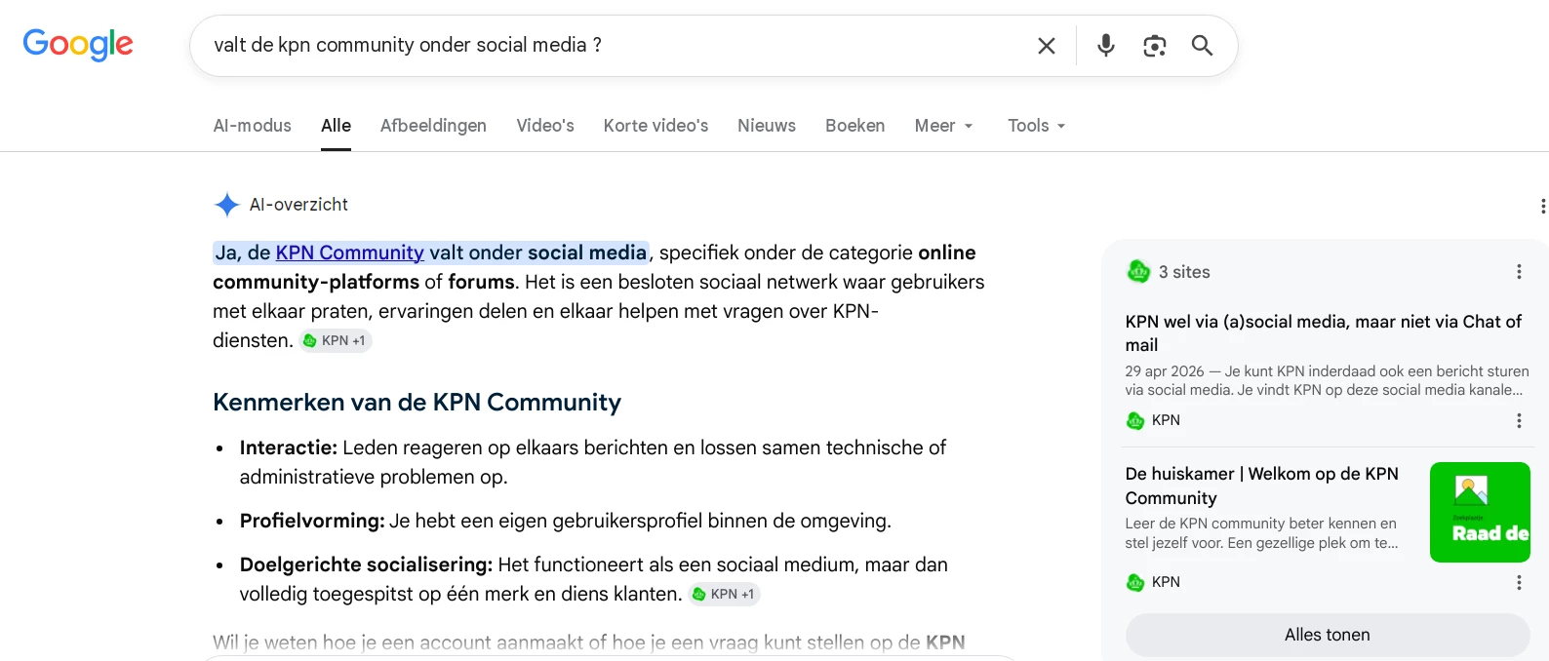The width and height of the screenshot is (1549, 661).
Task: Open the Afbeeldingen tab
Action: 433,126
